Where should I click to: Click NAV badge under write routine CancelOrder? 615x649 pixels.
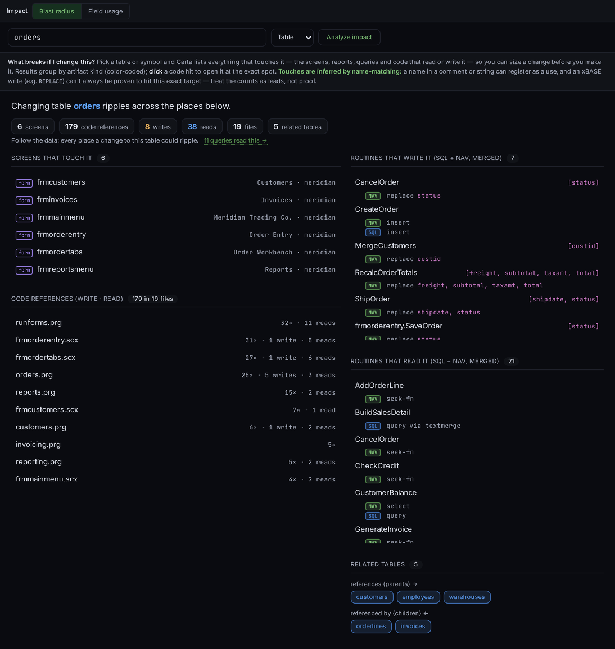(x=373, y=196)
